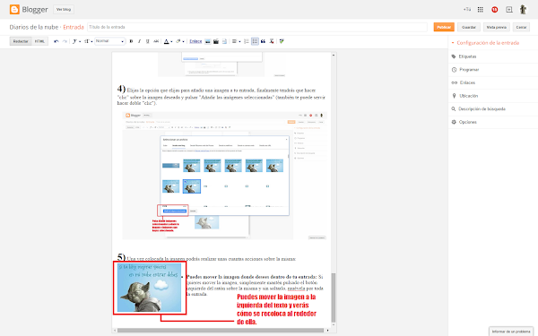Insert a video via clapperboard icon
The width and height of the screenshot is (538, 336).
pyautogui.click(x=216, y=41)
